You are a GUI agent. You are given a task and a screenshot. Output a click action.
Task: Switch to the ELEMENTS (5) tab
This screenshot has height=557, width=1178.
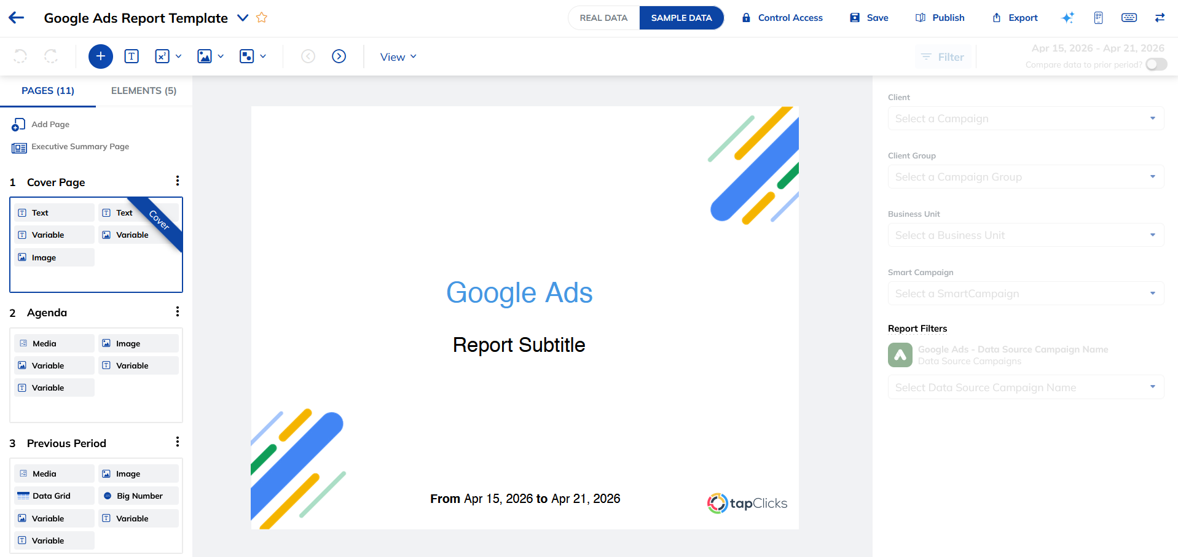click(x=144, y=91)
